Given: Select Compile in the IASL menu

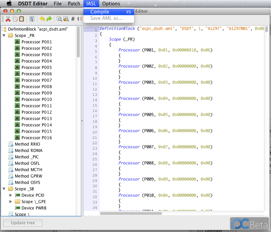Looking at the screenshot, I should [x=100, y=12].
